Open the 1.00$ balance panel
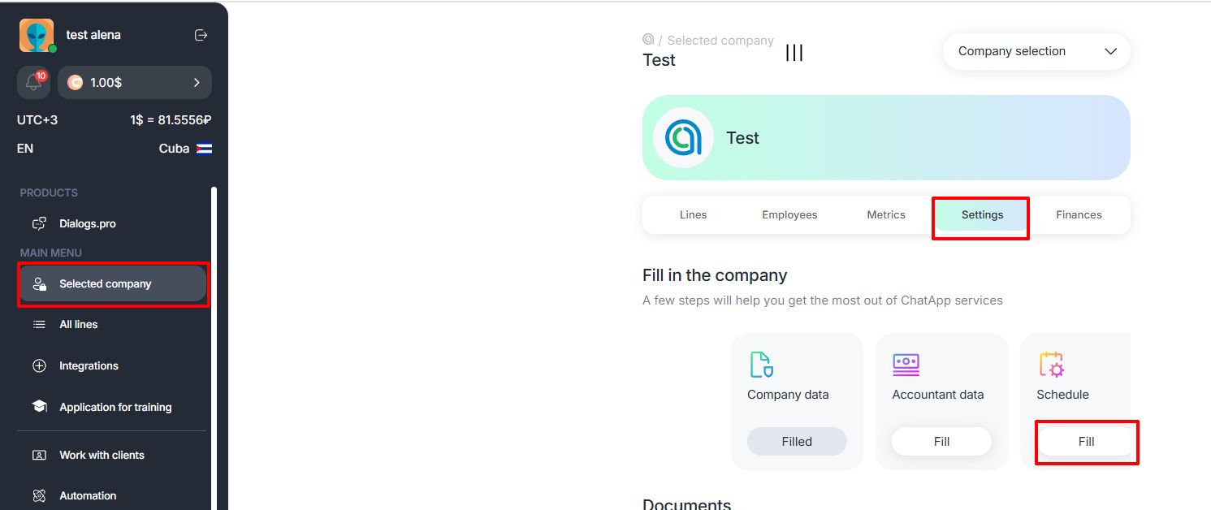The image size is (1211, 510). [136, 82]
